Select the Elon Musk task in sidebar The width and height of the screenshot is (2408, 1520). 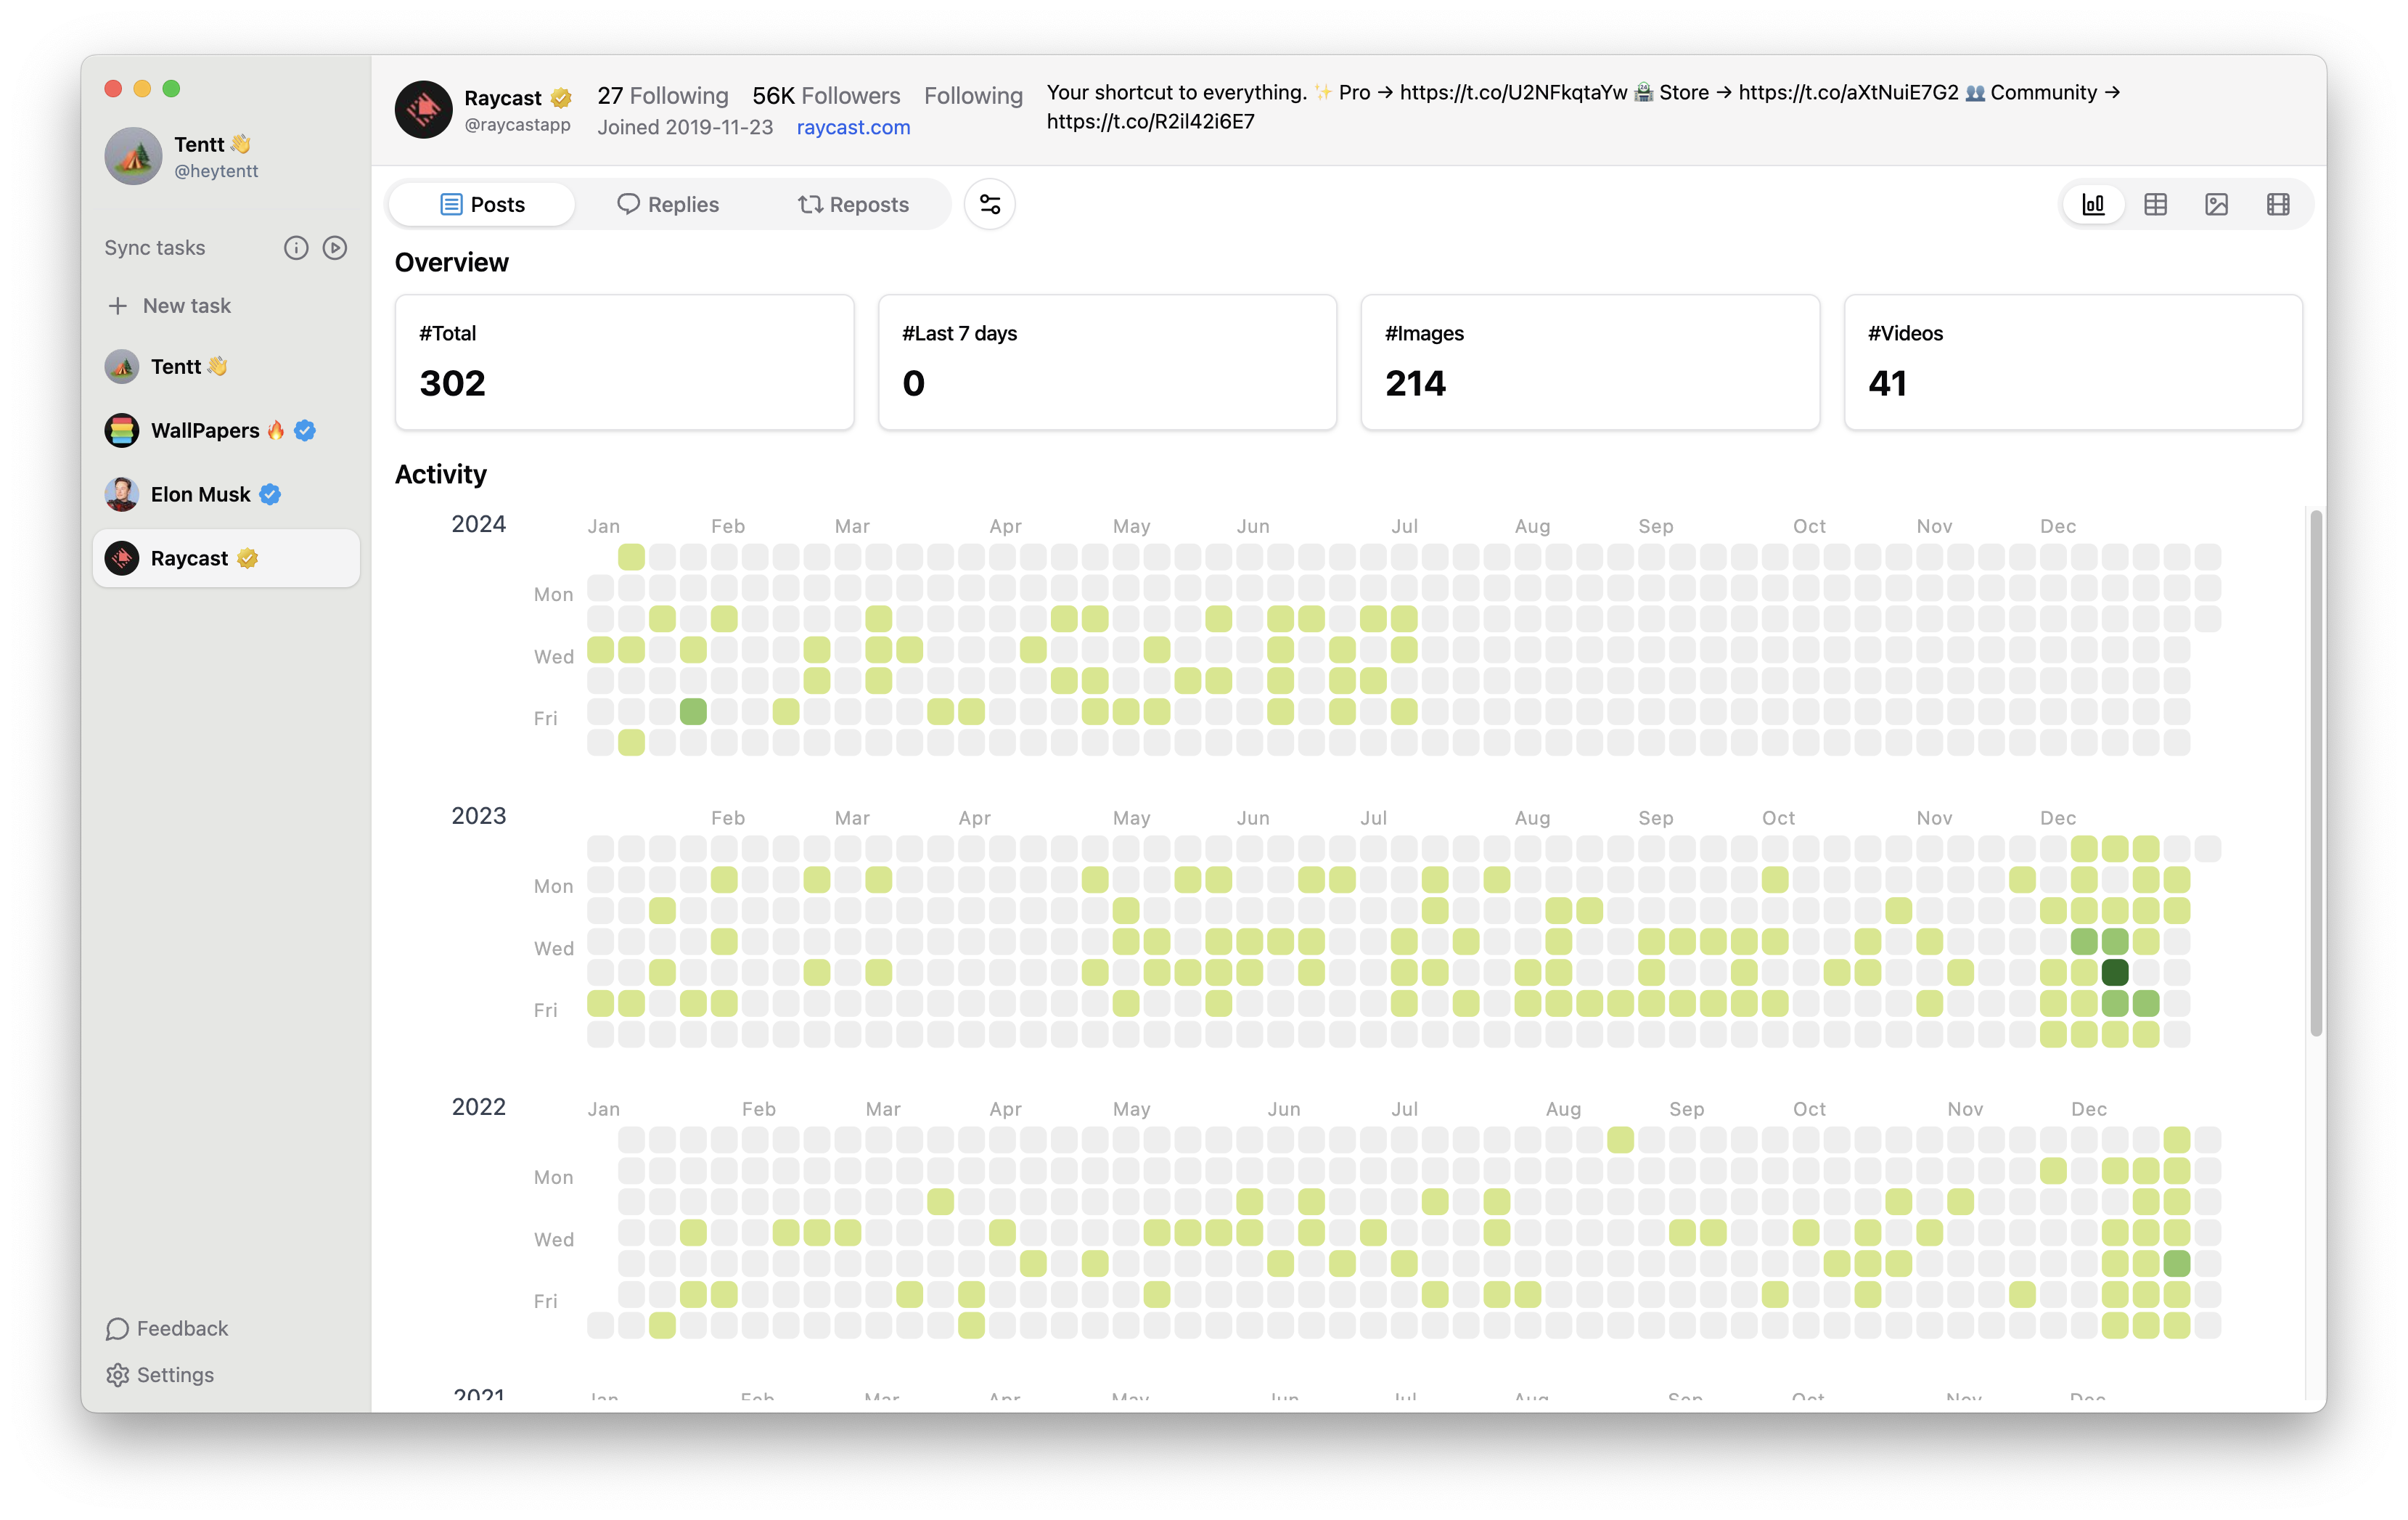pos(226,494)
